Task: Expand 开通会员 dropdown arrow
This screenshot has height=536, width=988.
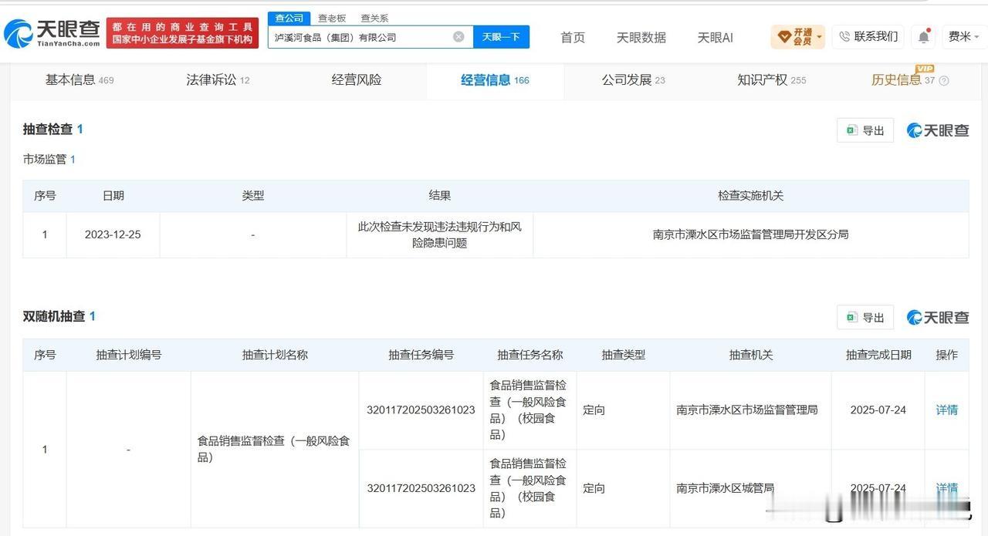Action: 819,37
